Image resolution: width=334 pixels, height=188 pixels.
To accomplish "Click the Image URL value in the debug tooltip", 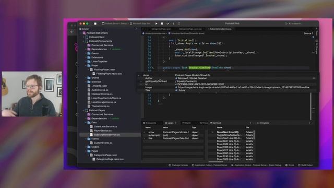I will coord(244,87).
